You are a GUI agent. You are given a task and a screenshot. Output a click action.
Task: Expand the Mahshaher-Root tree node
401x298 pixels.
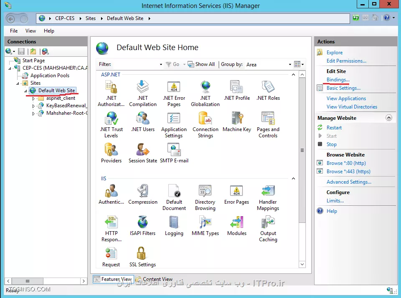tap(33, 113)
